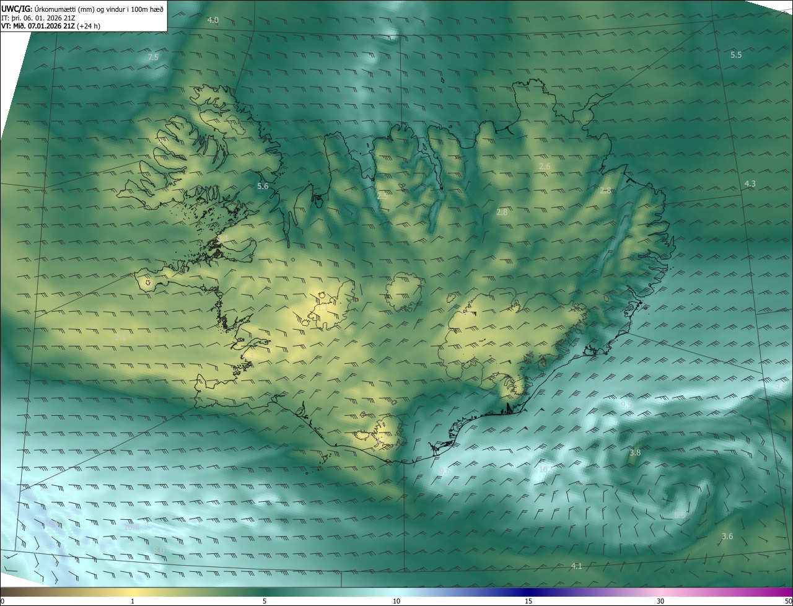Click the 4.3 value label

click(x=750, y=184)
